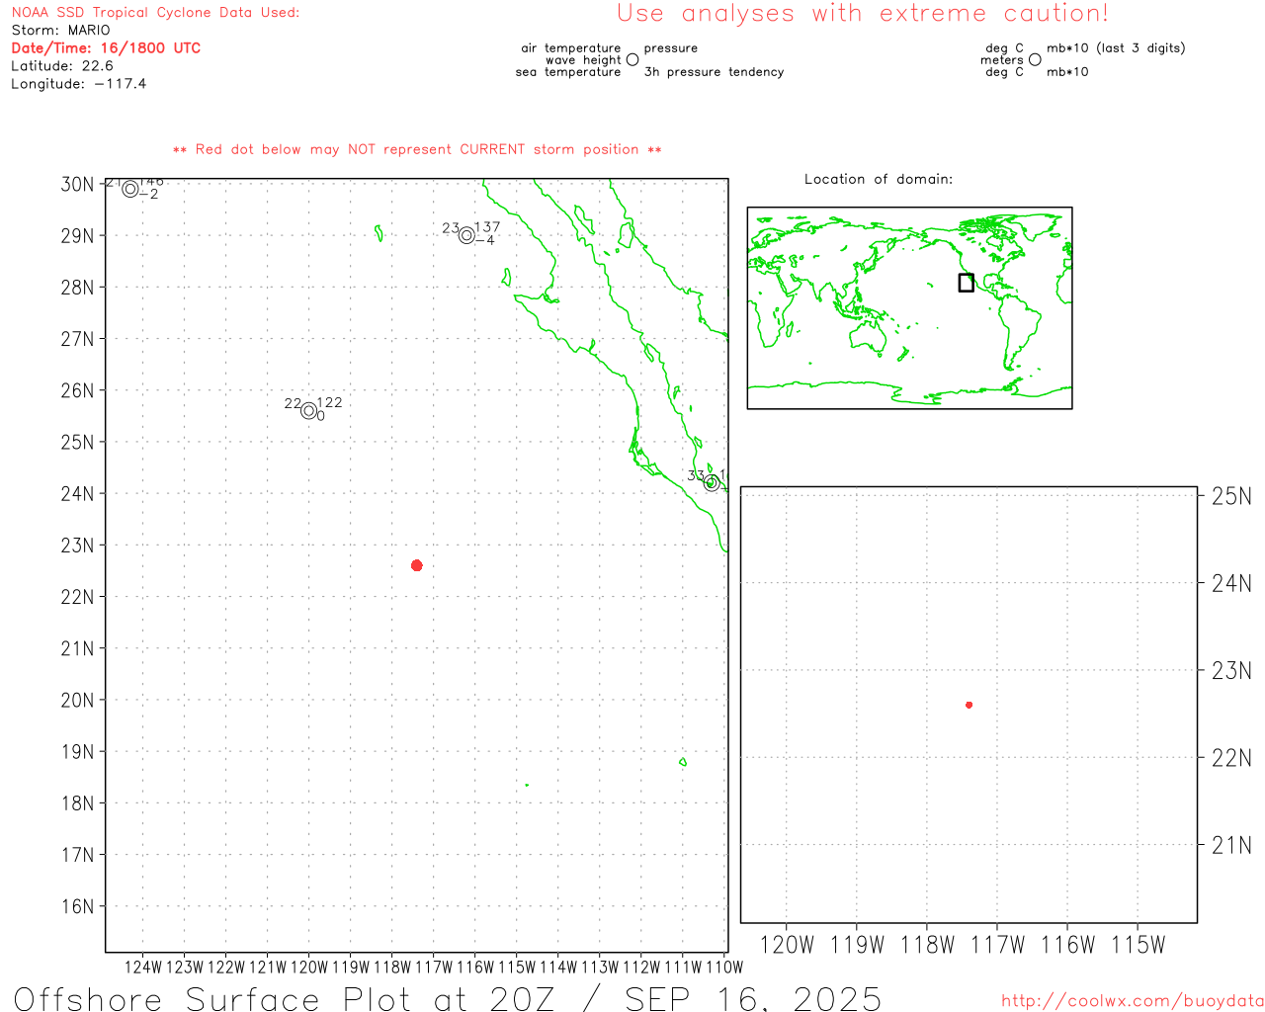Image resolution: width=1265 pixels, height=1012 pixels.
Task: Click red-dot position warning note
Action: pos(417,149)
